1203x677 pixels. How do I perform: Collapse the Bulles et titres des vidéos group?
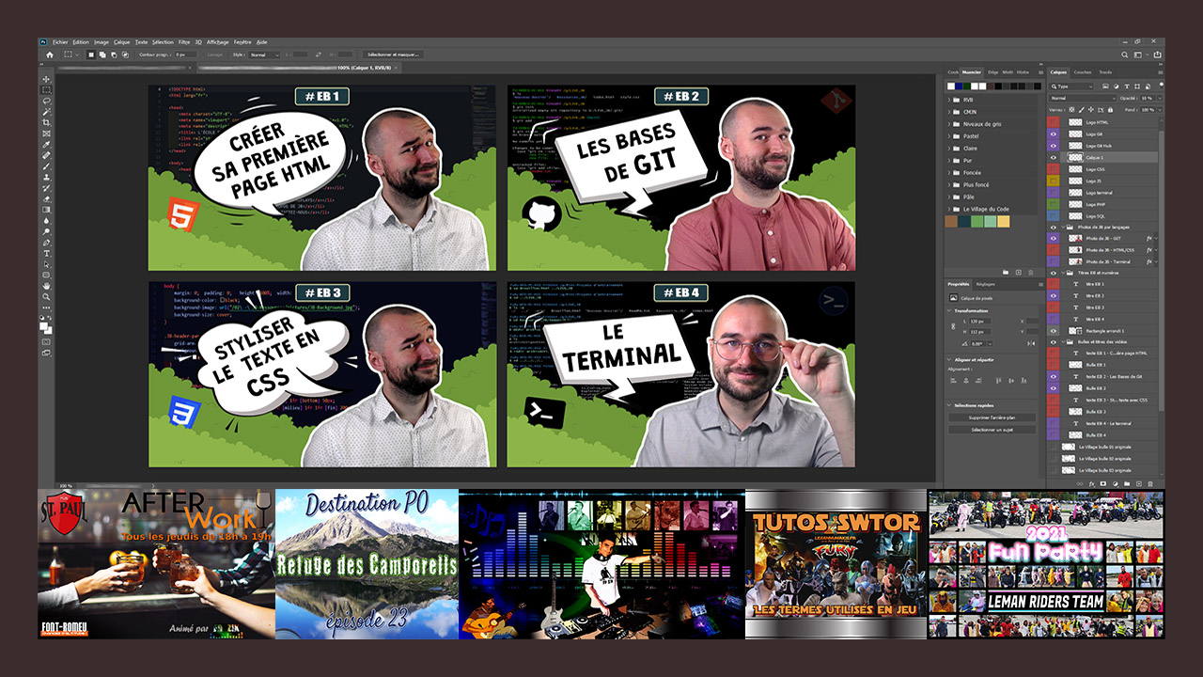1063,341
